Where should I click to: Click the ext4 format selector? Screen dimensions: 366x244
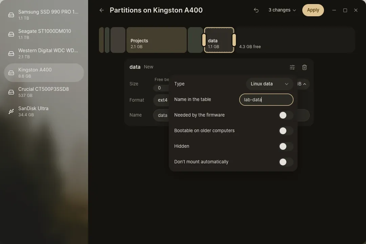pos(162,100)
